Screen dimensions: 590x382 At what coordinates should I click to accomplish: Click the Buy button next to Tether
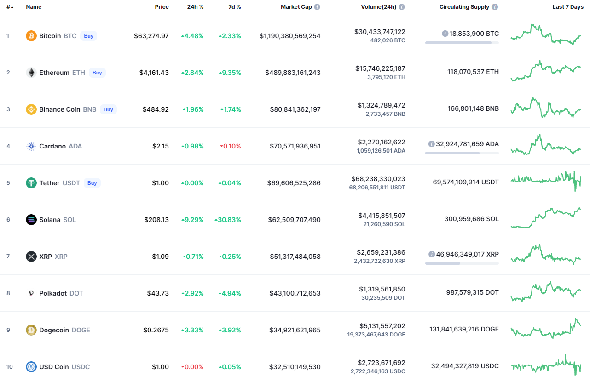[x=92, y=183]
